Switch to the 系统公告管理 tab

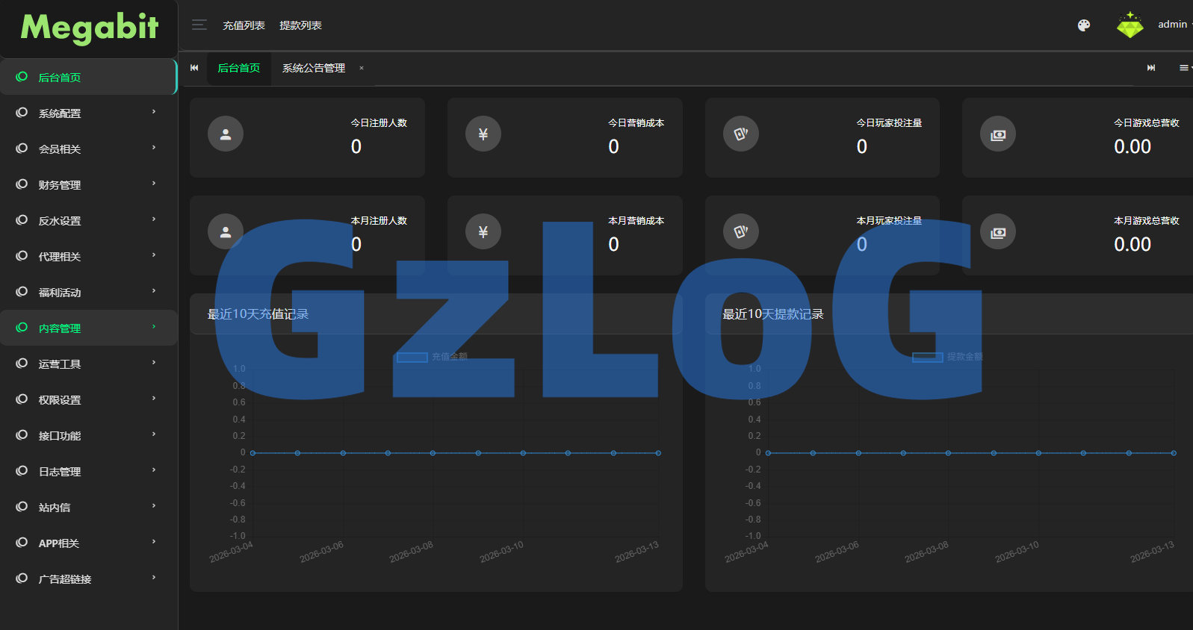point(314,68)
